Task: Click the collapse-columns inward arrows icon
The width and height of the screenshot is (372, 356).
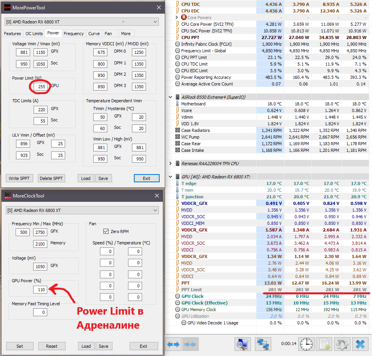Action: click(x=190, y=344)
